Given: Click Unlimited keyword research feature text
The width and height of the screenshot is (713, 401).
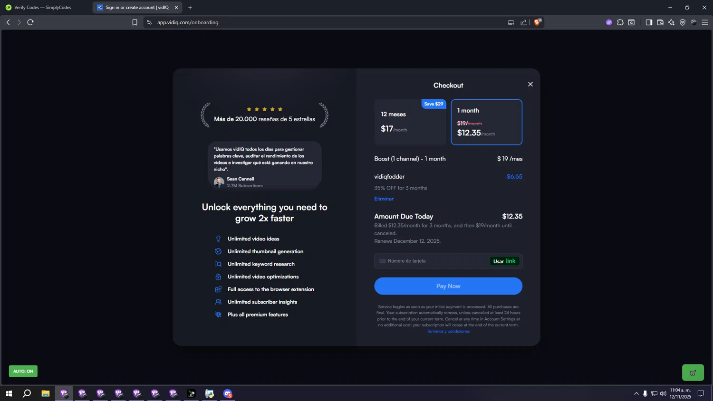Looking at the screenshot, I should coord(261,264).
